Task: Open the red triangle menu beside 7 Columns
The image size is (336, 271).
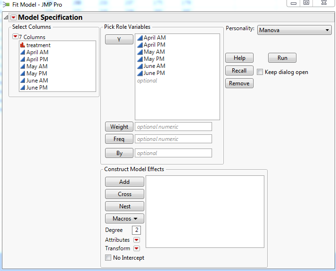Action: click(x=15, y=37)
